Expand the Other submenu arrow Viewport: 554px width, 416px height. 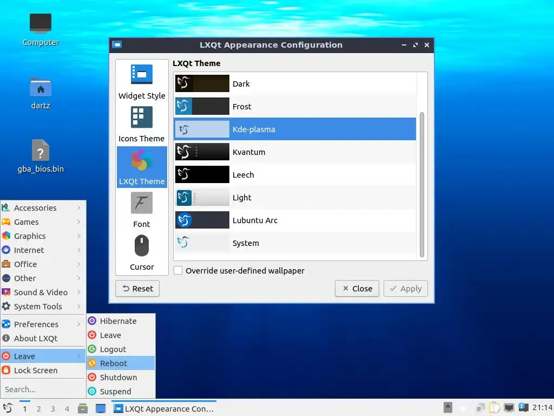(79, 278)
